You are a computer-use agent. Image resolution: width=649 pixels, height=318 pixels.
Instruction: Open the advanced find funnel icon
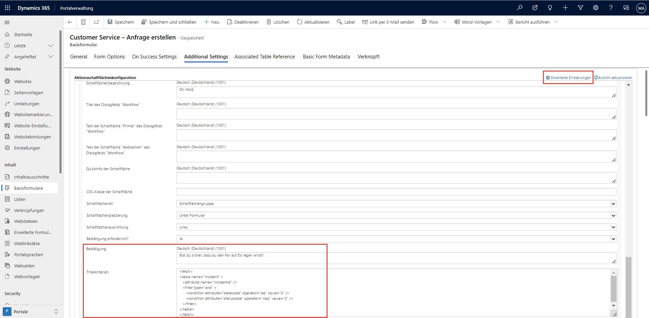(580, 8)
